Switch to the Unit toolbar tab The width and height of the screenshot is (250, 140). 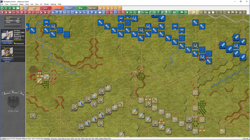(45, 8)
